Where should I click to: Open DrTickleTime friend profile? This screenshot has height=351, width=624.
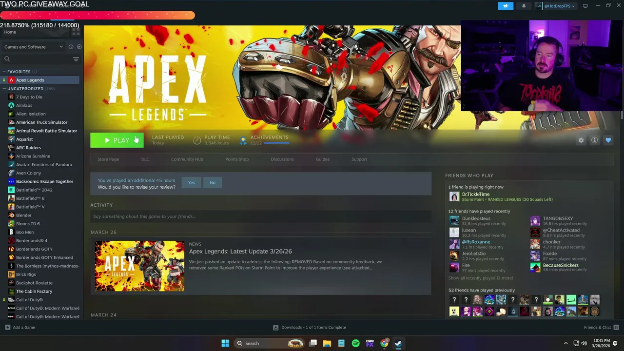(x=476, y=194)
